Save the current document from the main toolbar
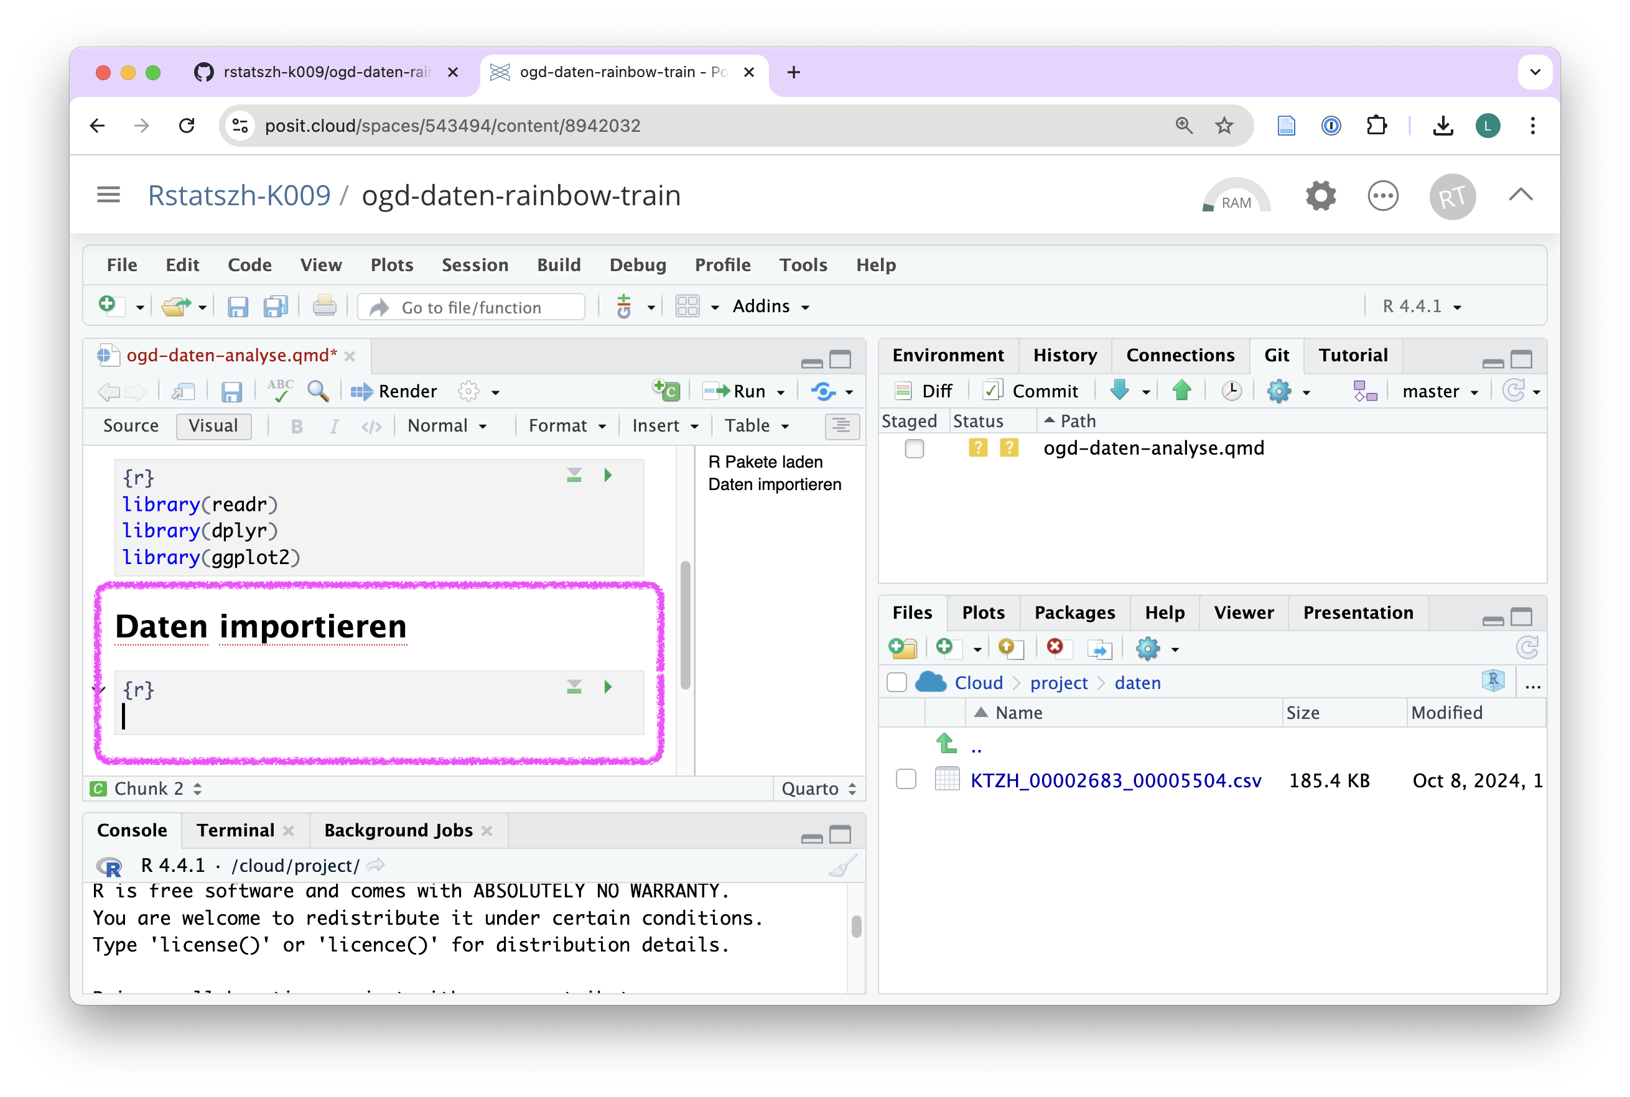The image size is (1630, 1097). pos(237,307)
